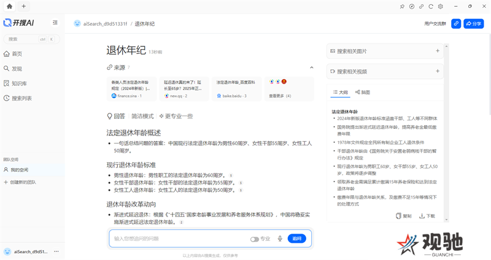Click the home tab icon
Image resolution: width=491 pixels, height=260 pixels.
9,6
